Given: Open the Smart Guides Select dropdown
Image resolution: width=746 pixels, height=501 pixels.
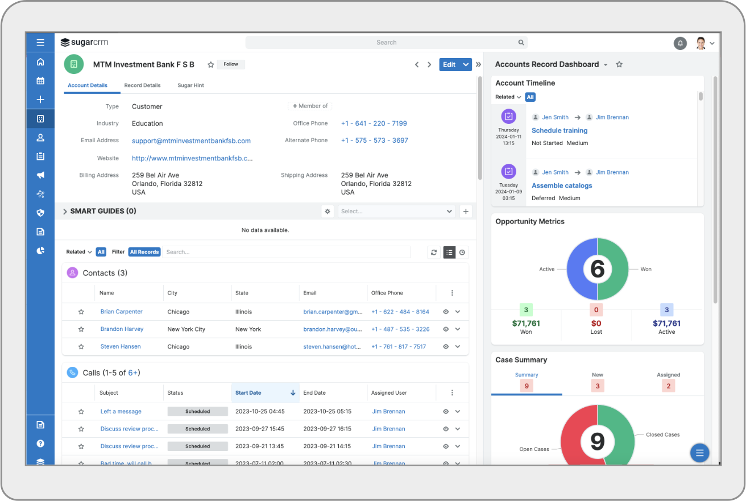Looking at the screenshot, I should tap(397, 212).
